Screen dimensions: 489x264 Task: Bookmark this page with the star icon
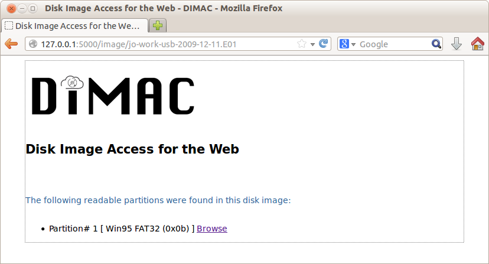(x=302, y=44)
